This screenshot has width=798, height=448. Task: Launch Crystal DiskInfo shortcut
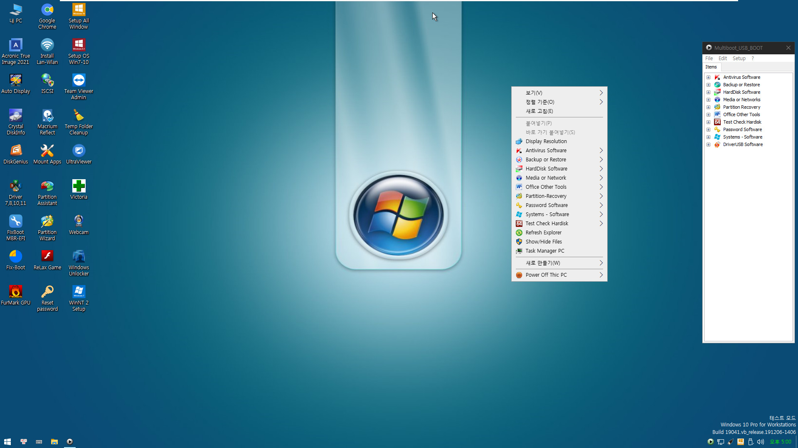point(16,122)
